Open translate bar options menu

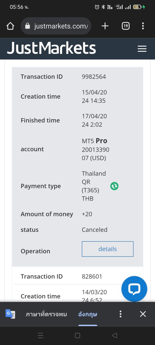[x=120, y=314]
